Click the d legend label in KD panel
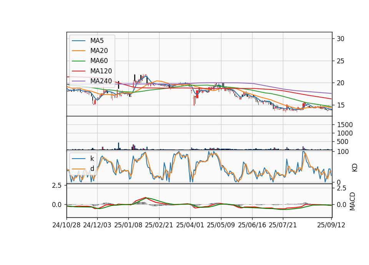The width and height of the screenshot is (369, 265). [92, 169]
